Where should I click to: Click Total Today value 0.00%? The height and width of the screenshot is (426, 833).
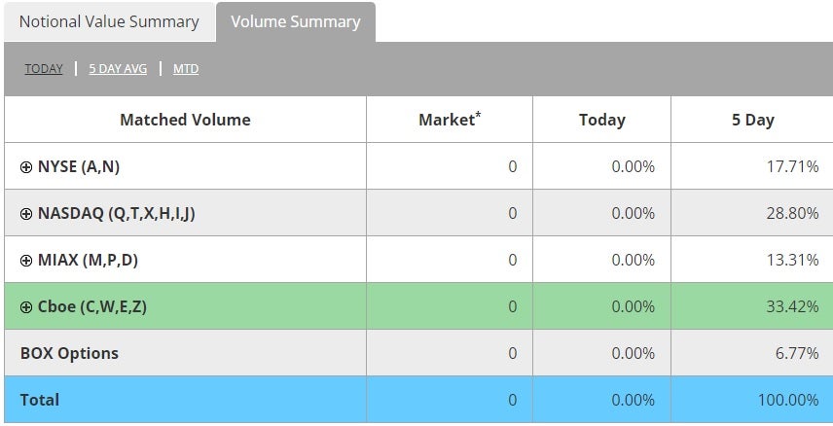[634, 400]
